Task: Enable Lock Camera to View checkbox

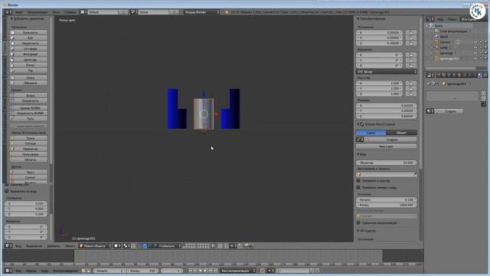Action: 358,187
